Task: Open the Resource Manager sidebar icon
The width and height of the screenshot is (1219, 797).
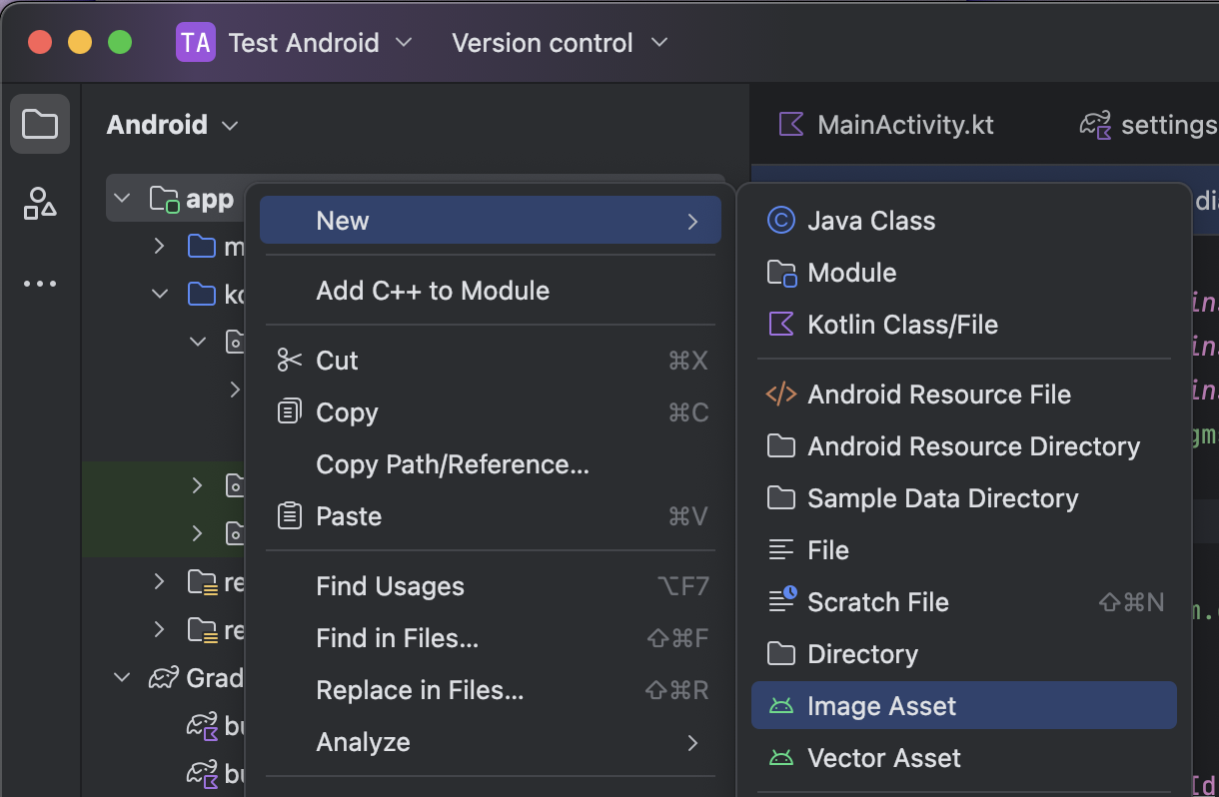Action: tap(40, 204)
